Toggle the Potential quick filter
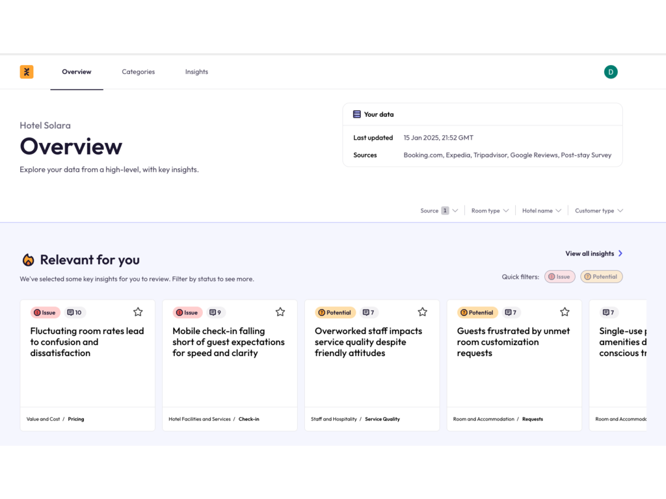 pyautogui.click(x=601, y=277)
